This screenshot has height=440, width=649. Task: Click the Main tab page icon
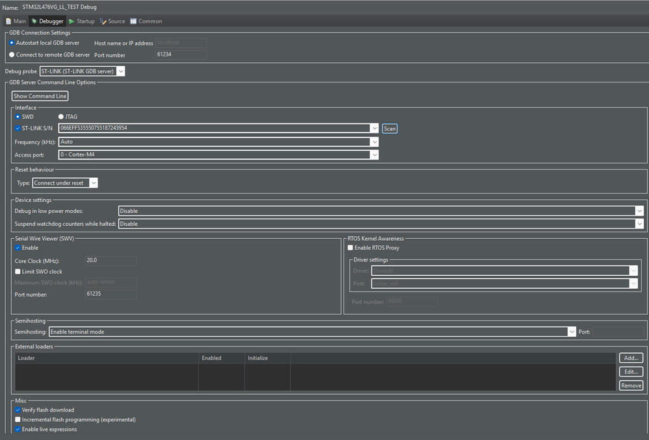(8, 21)
